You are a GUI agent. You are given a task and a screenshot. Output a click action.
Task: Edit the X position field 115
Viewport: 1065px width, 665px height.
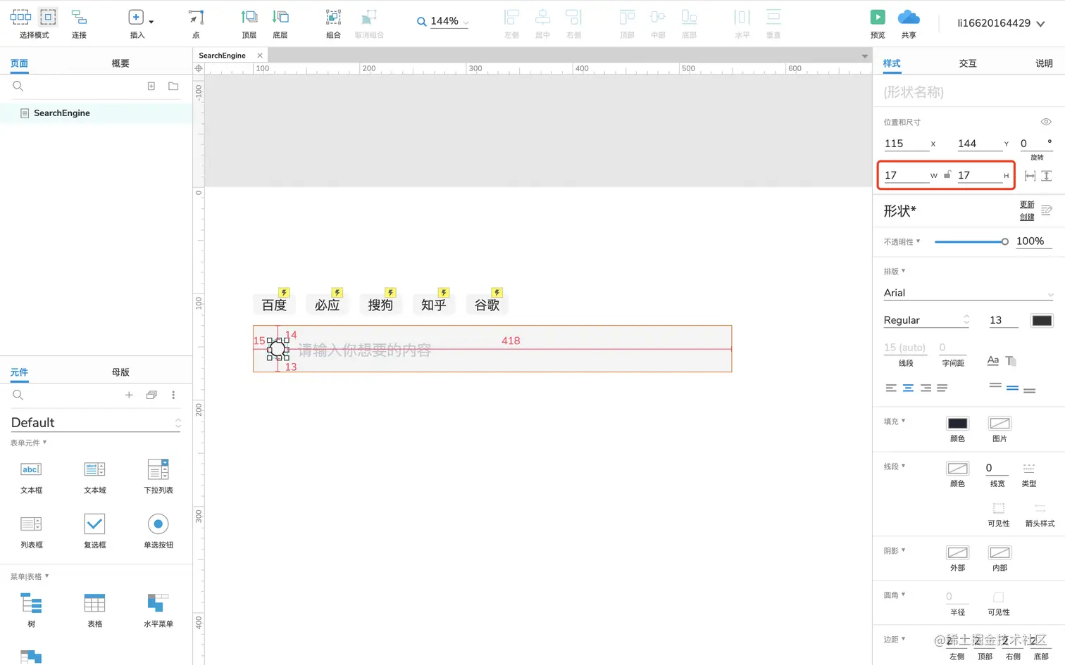(x=906, y=144)
